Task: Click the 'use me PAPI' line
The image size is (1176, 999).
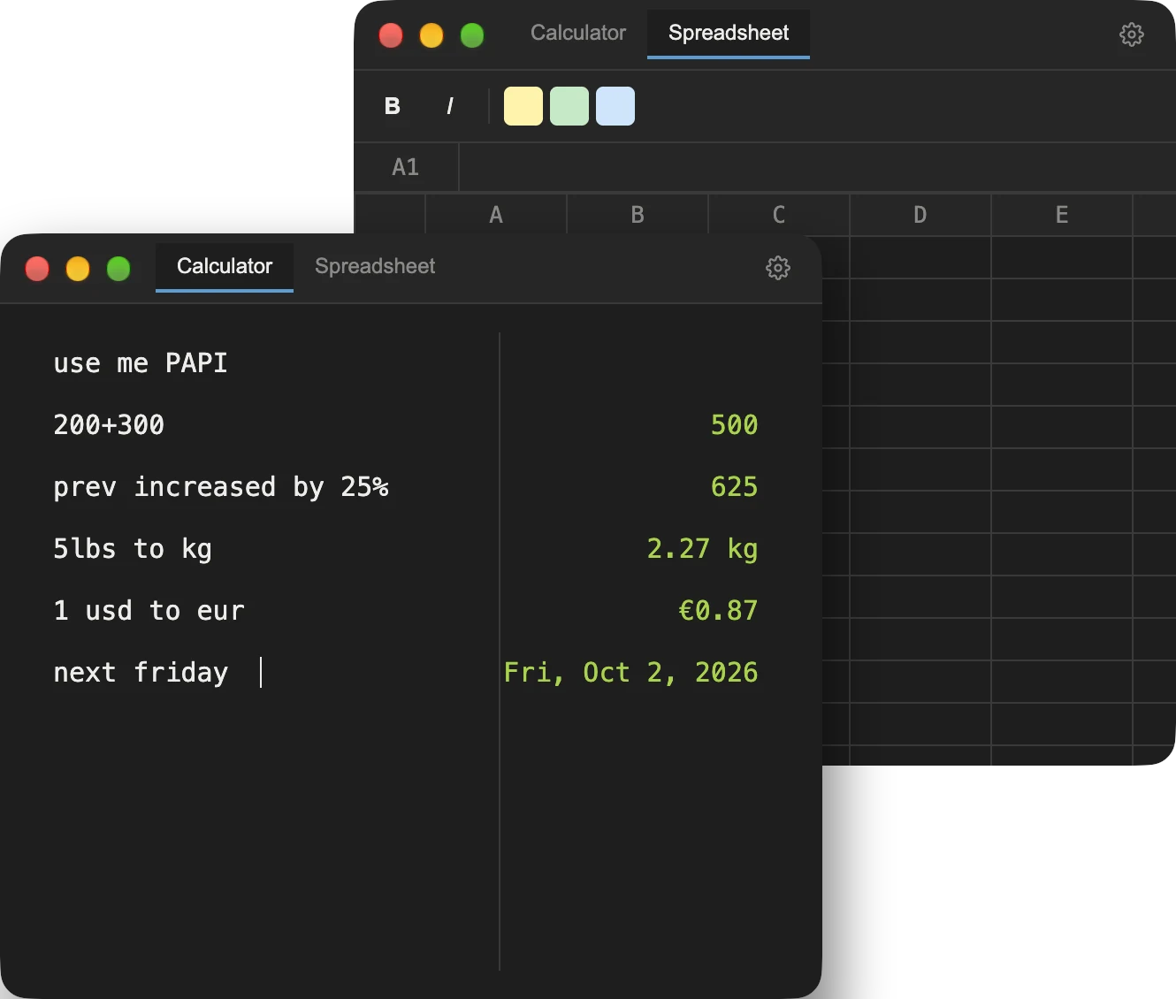Action: click(141, 363)
